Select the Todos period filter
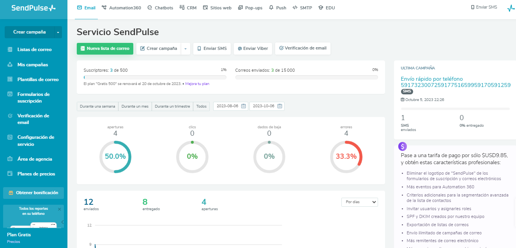The height and width of the screenshot is (248, 516). (201, 106)
